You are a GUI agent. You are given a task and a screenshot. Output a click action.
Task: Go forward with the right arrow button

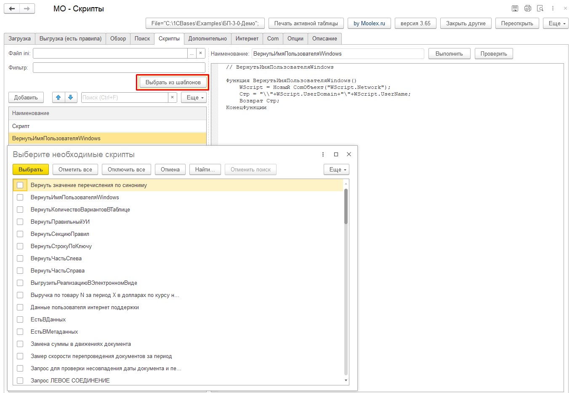click(x=27, y=8)
